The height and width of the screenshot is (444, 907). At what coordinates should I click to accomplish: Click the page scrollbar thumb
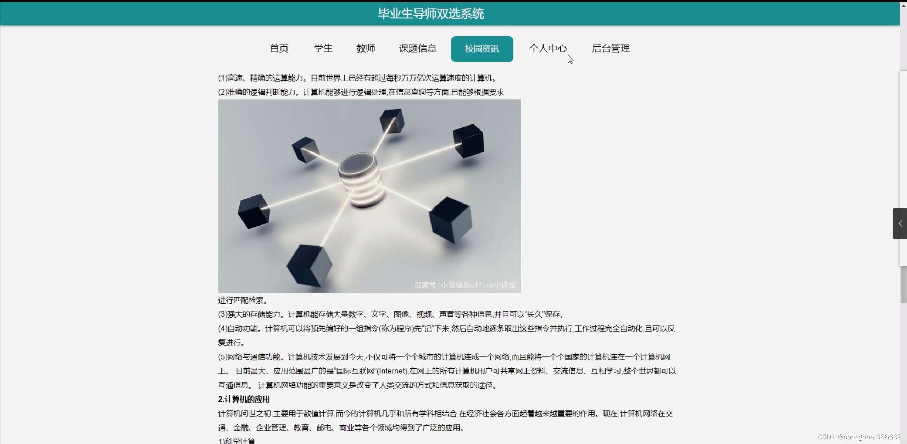[903, 284]
